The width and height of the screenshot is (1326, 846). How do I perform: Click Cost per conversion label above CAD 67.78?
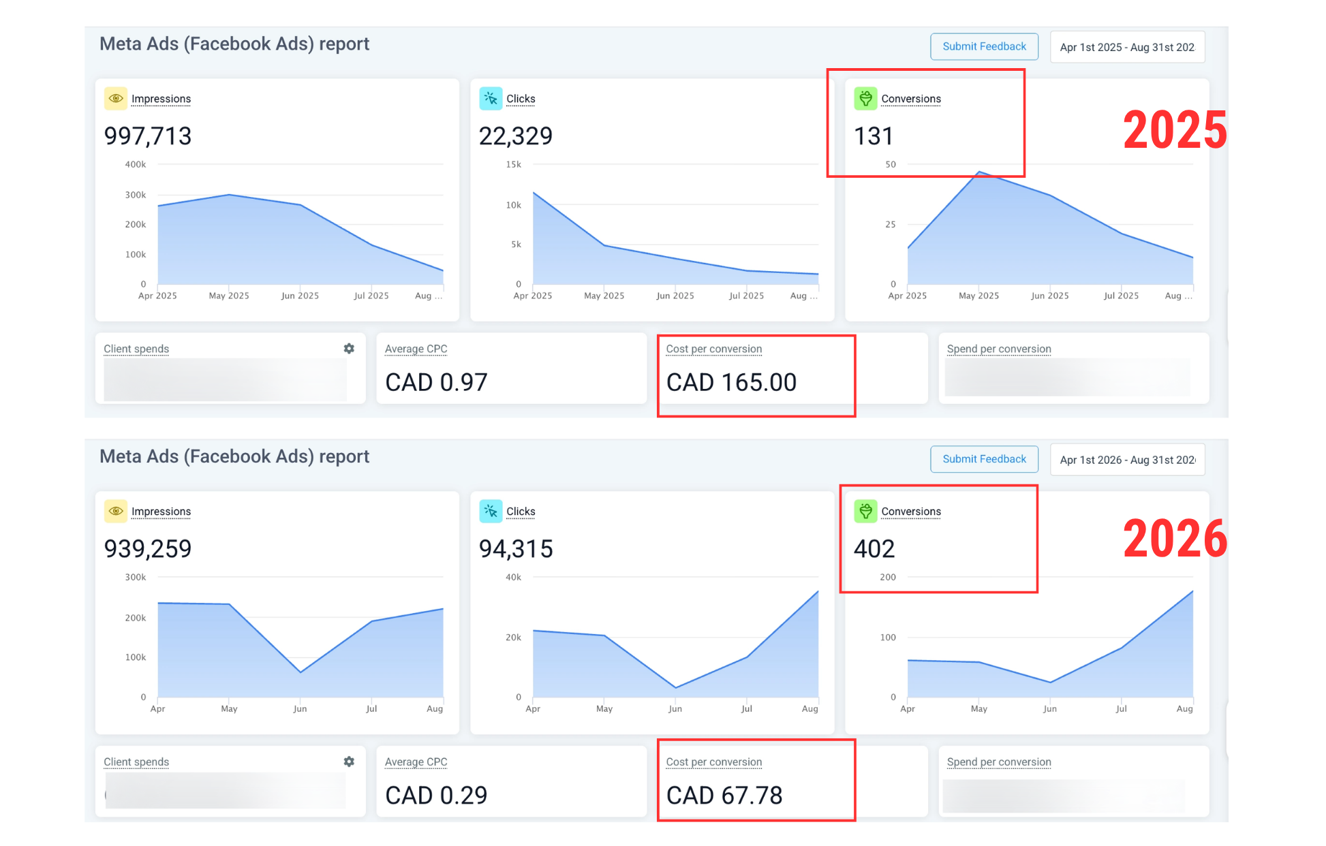(713, 762)
